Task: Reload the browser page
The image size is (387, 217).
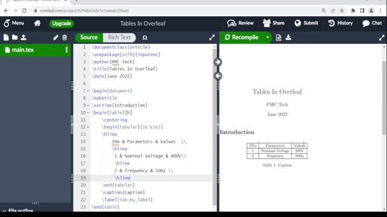Action: (24, 11)
